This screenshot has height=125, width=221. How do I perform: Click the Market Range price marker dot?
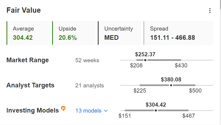pyautogui.click(x=145, y=60)
